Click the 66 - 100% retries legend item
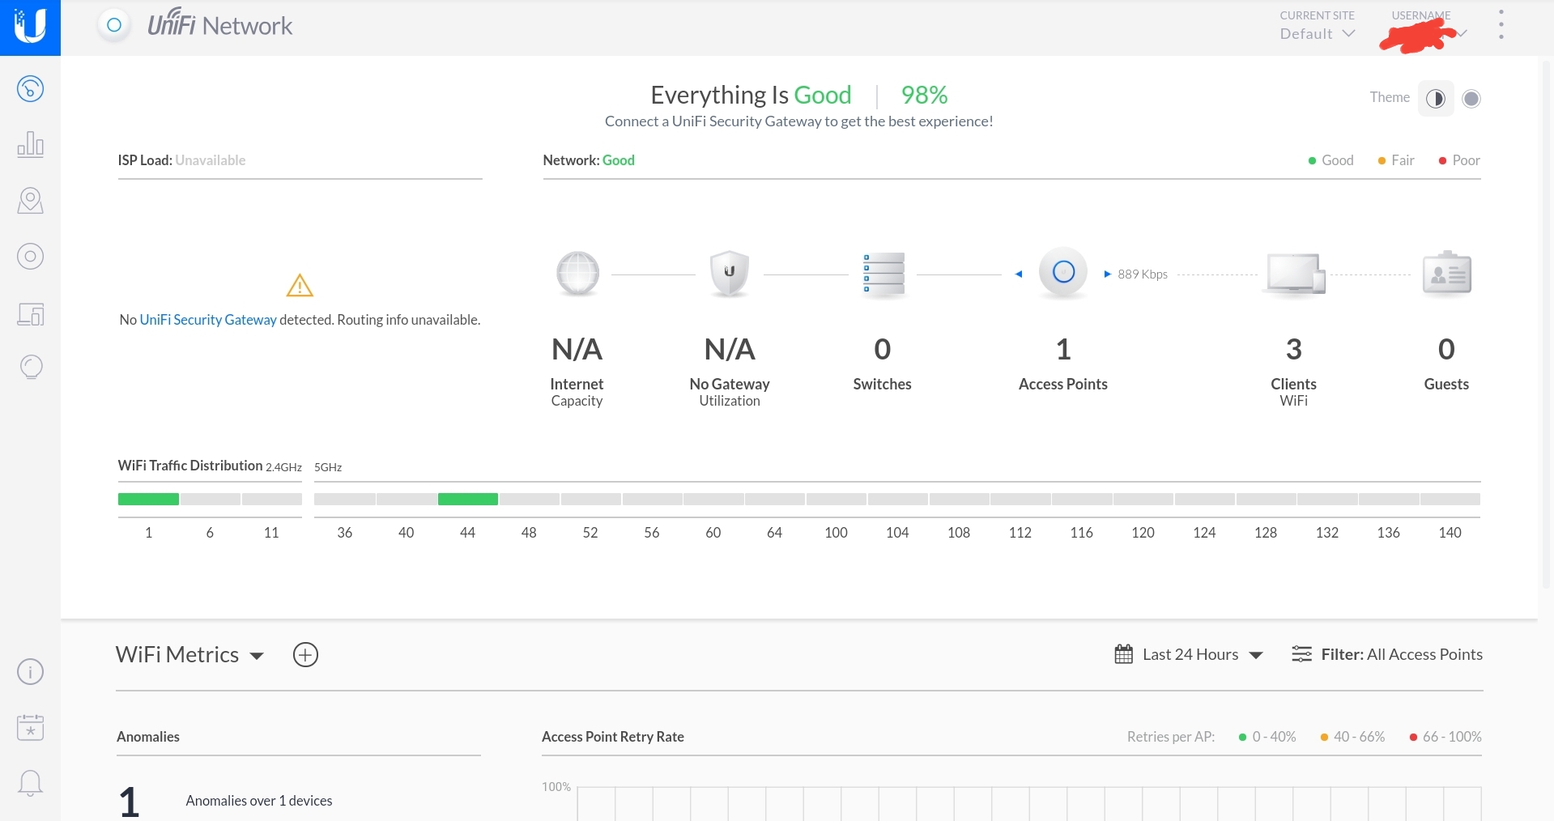Image resolution: width=1554 pixels, height=821 pixels. coord(1445,737)
